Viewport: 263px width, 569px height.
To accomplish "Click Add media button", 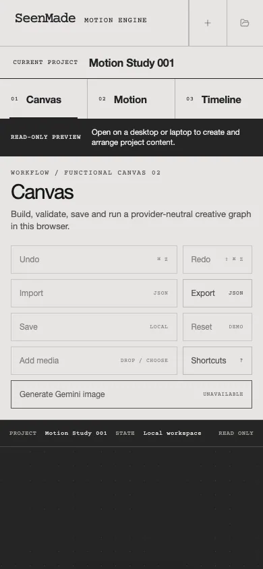I will point(94,361).
